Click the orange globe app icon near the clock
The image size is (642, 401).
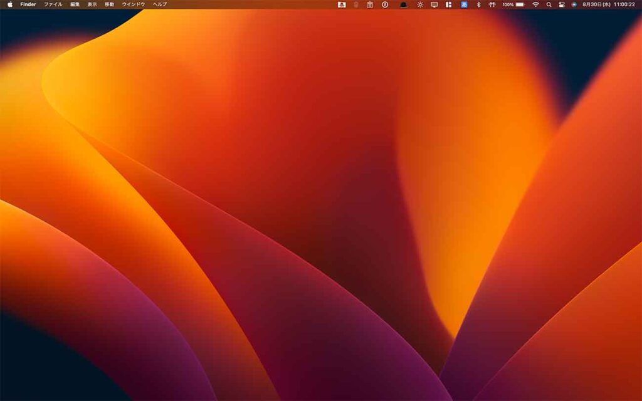click(x=574, y=6)
